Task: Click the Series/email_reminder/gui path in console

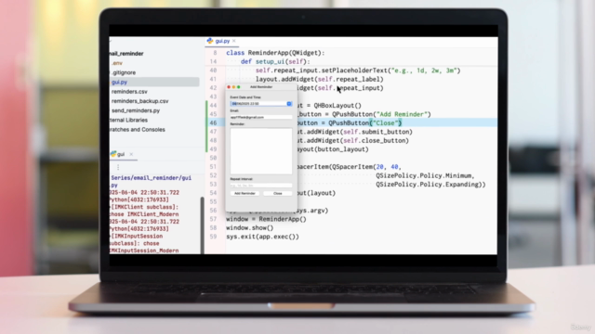Action: tap(151, 177)
